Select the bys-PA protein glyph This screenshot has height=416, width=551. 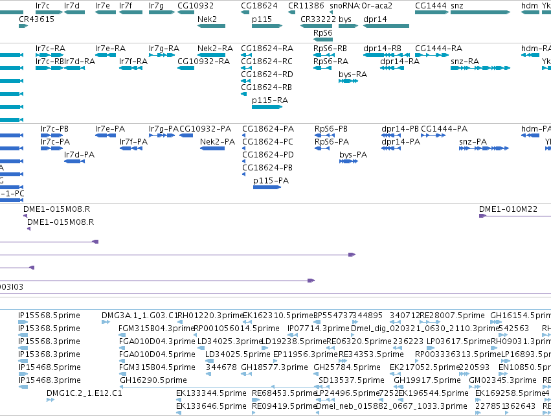[348, 161]
